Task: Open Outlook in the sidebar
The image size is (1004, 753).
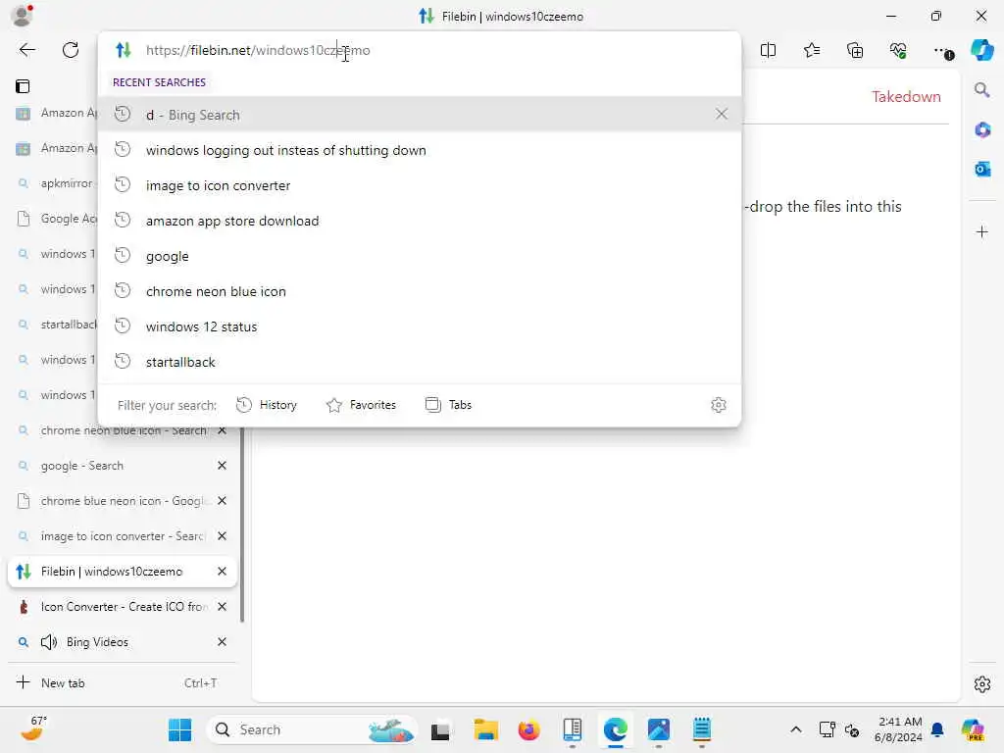Action: click(981, 169)
